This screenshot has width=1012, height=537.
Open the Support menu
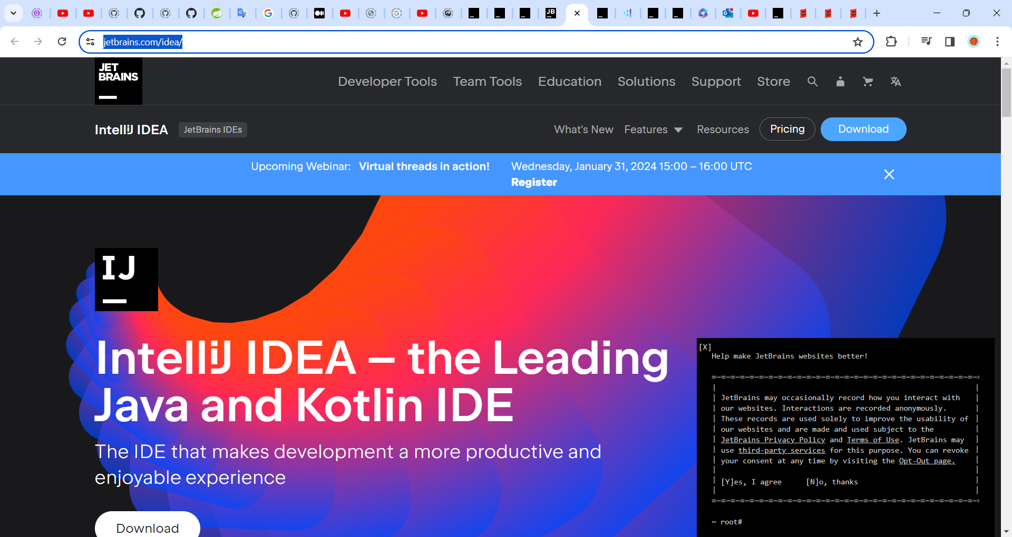716,82
